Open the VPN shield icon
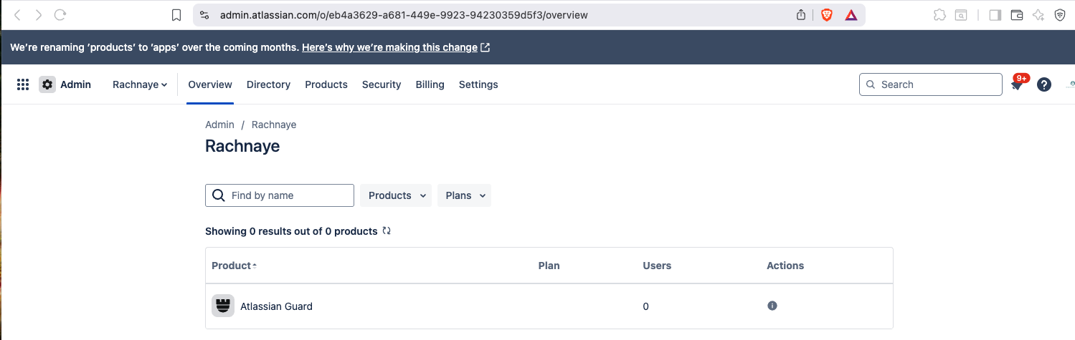Image resolution: width=1075 pixels, height=340 pixels. [1060, 15]
